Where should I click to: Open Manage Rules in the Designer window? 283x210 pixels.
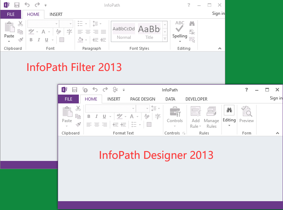pos(211,117)
